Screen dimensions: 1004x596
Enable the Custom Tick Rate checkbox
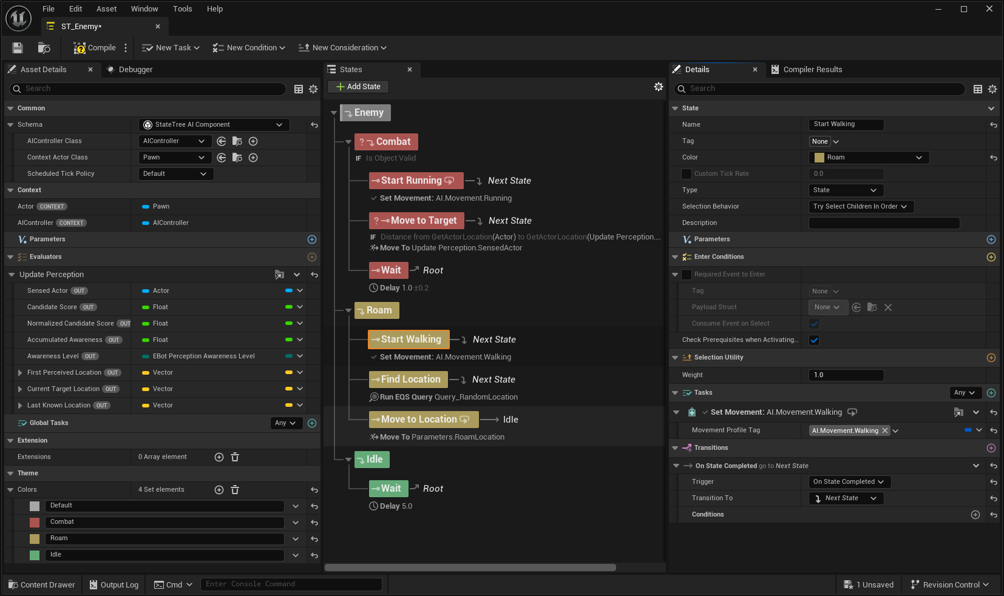click(x=687, y=174)
